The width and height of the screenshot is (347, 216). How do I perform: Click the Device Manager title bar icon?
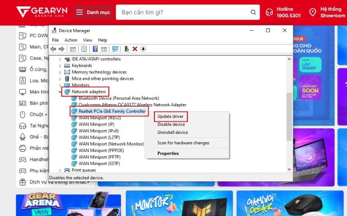coord(54,30)
